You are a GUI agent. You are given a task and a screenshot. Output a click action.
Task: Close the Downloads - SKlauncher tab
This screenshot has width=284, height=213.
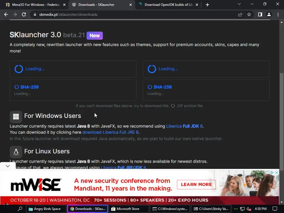pos(131,5)
